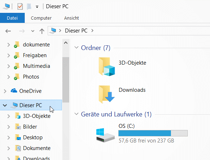Click the New folder icon in quick access toolbar
Image resolution: width=210 pixels, height=160 pixels.
click(29, 6)
